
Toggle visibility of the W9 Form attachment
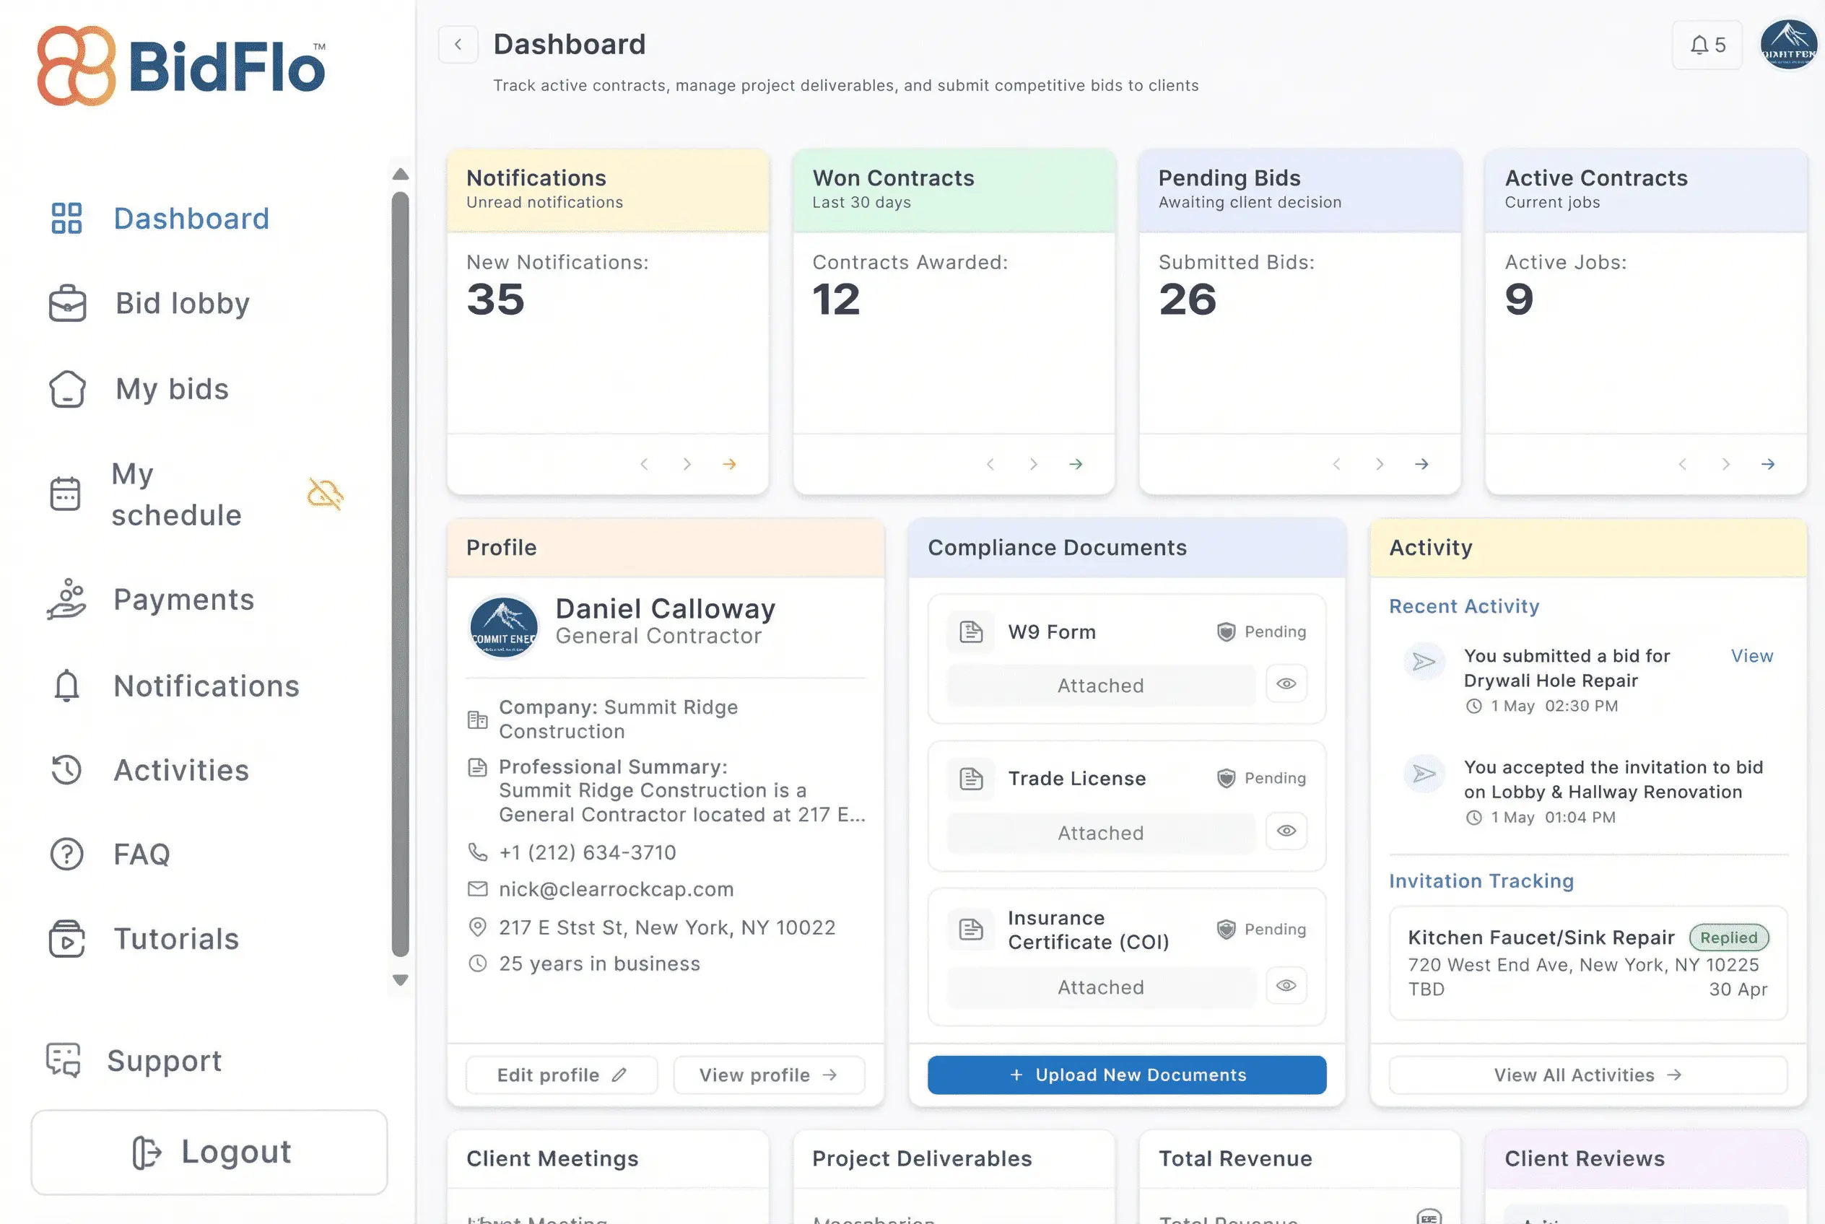1286,684
